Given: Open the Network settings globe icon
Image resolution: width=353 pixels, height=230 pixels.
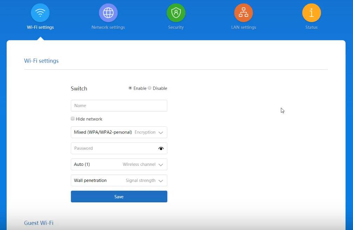Looking at the screenshot, I should 108,13.
